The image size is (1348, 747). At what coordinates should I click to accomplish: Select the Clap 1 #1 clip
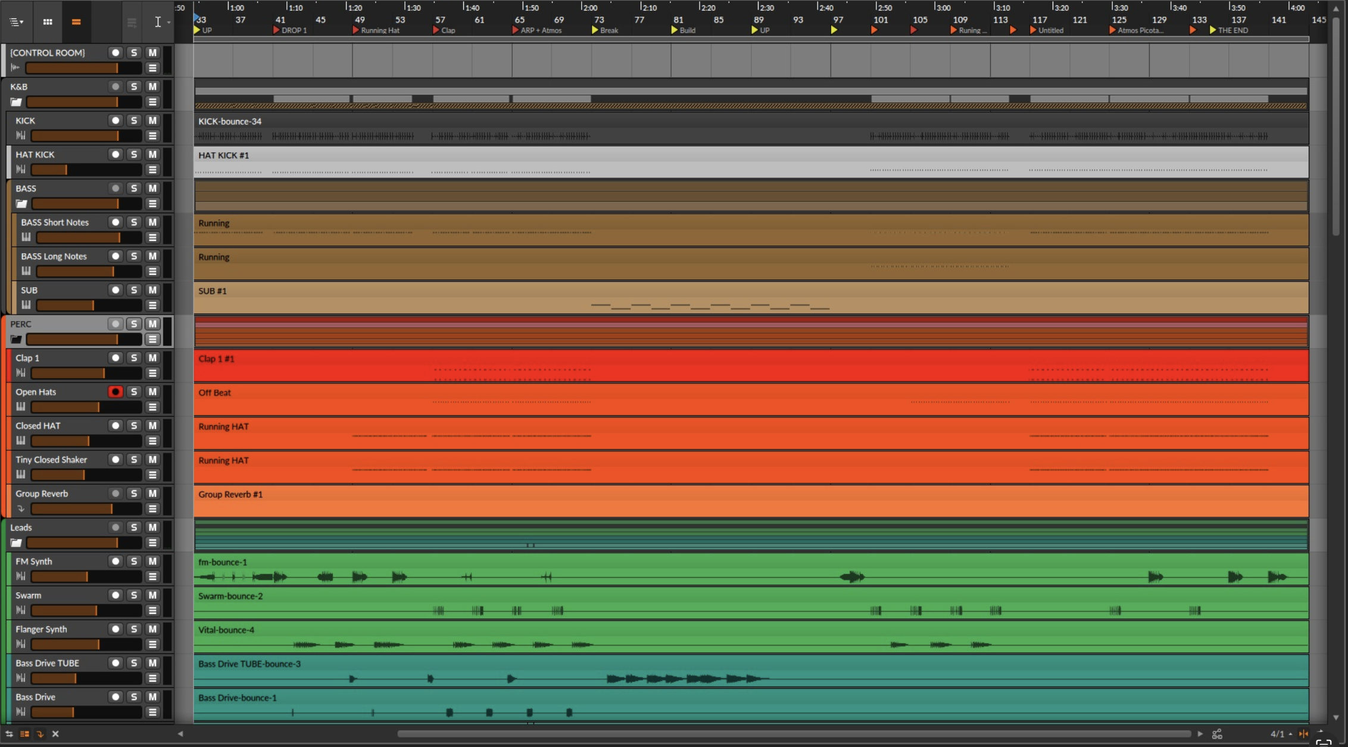coord(751,366)
